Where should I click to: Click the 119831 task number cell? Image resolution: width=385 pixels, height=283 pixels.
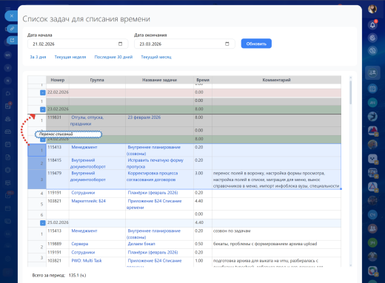[58, 120]
